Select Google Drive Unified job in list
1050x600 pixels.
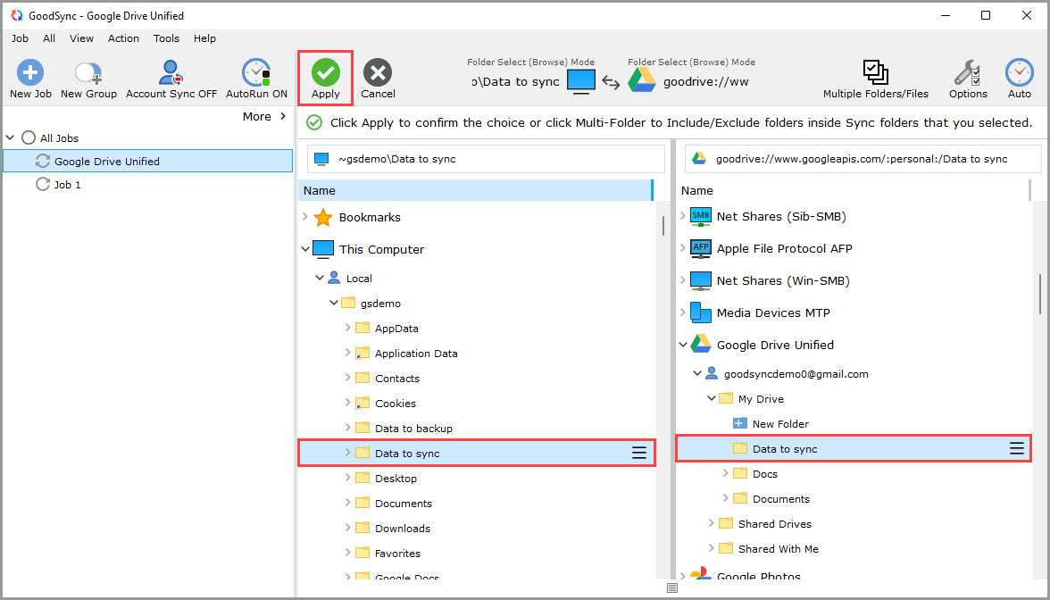[148, 162]
